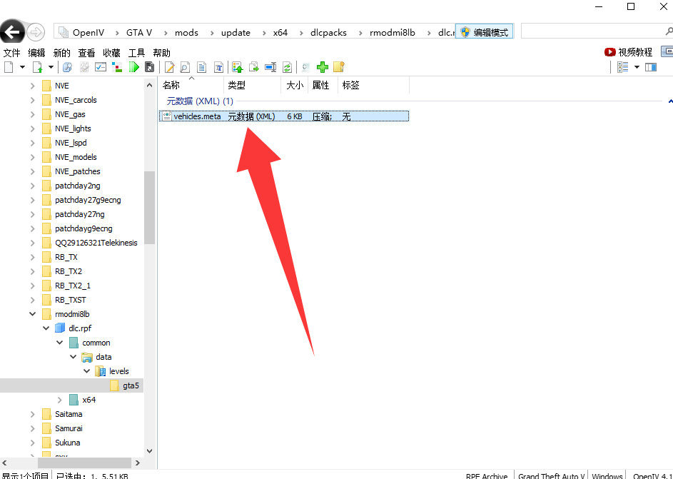Open the 视频教程 video tutorial link
The width and height of the screenshot is (673, 479).
coord(628,52)
